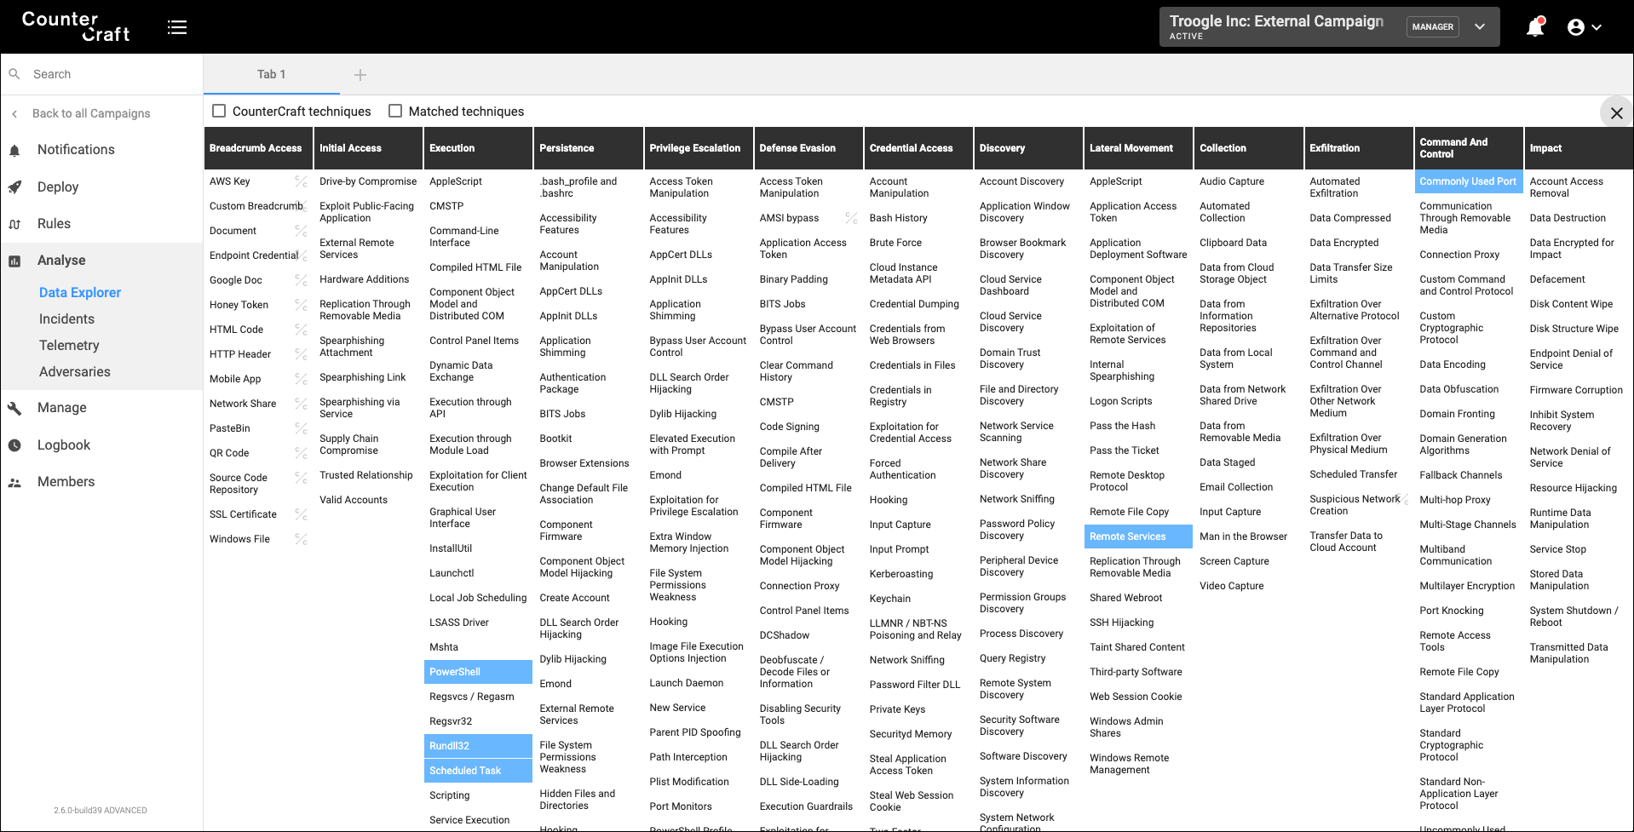Open the hamburger menu next to logo
Viewport: 1634px width, 832px height.
point(177,27)
